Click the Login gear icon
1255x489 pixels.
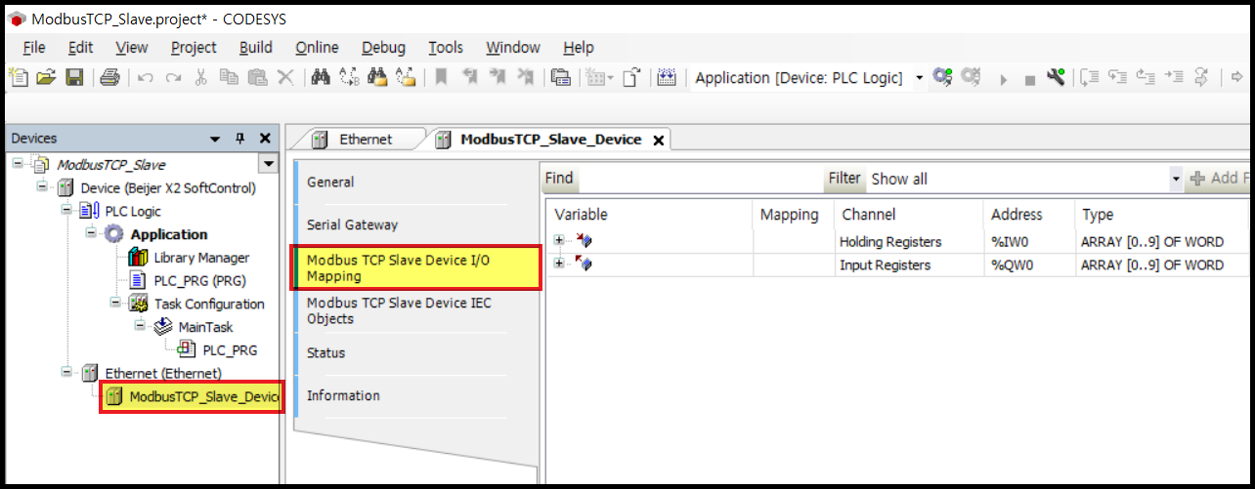tap(942, 77)
